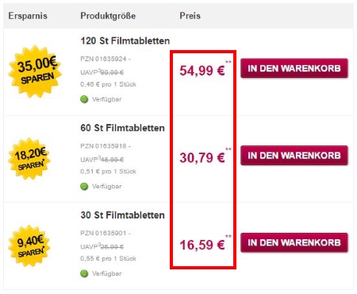Image resolution: width=357 pixels, height=294 pixels.
Task: Add 30 St Filmtabletten to Warenkorb
Action: point(294,242)
